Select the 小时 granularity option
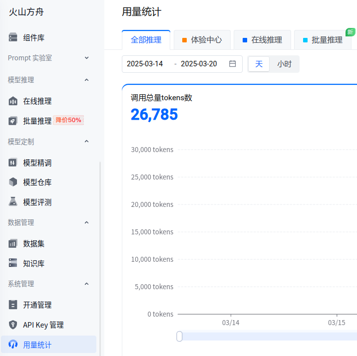 click(285, 64)
